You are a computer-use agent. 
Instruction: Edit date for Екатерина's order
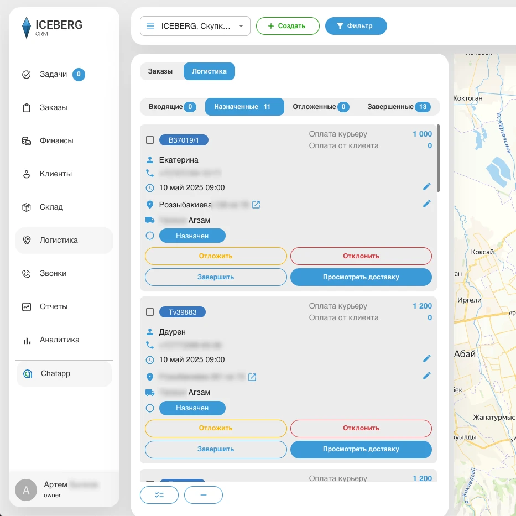427,187
